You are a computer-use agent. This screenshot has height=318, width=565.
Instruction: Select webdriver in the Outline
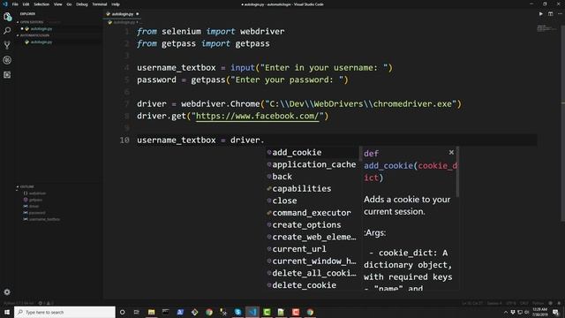pos(37,193)
